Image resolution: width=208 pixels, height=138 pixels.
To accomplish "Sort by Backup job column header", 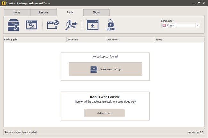I will click(34, 40).
